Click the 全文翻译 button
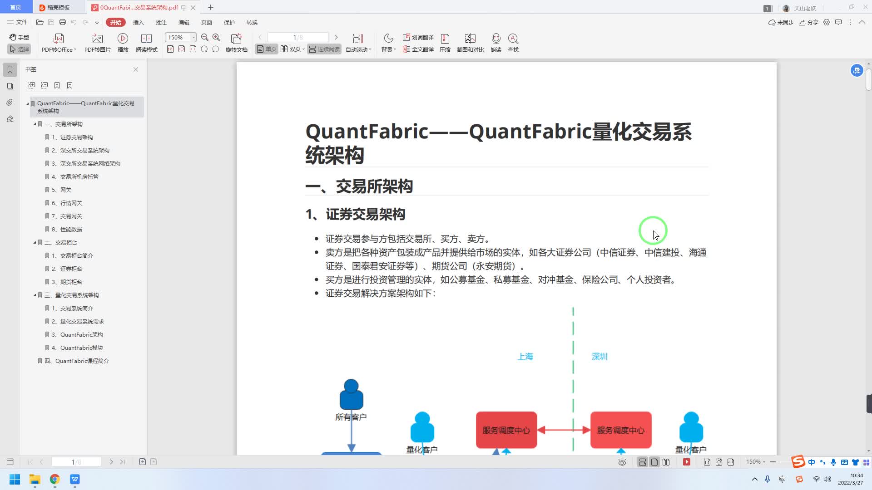The width and height of the screenshot is (872, 490). click(418, 49)
